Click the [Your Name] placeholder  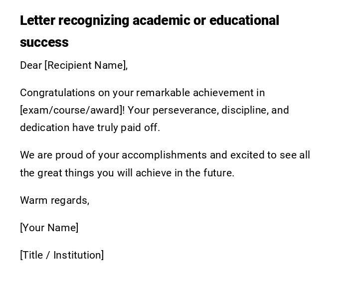coord(49,228)
